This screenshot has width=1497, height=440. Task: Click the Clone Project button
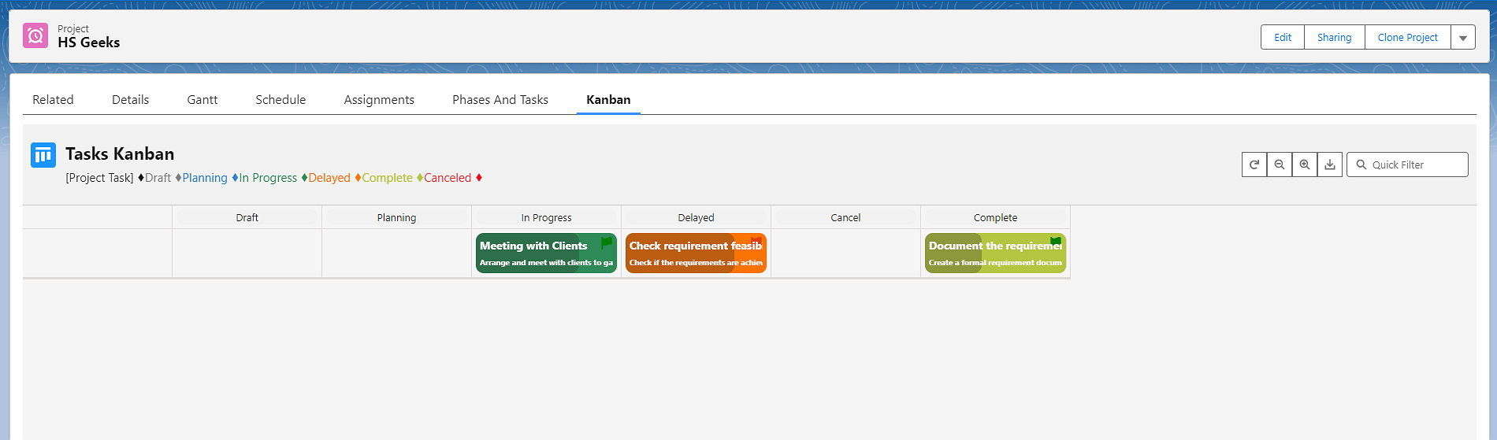point(1407,38)
